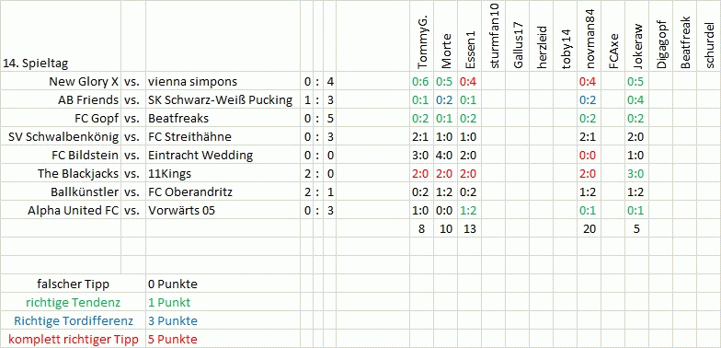Click the Jokeraw column header
The height and width of the screenshot is (348, 721).
637,37
